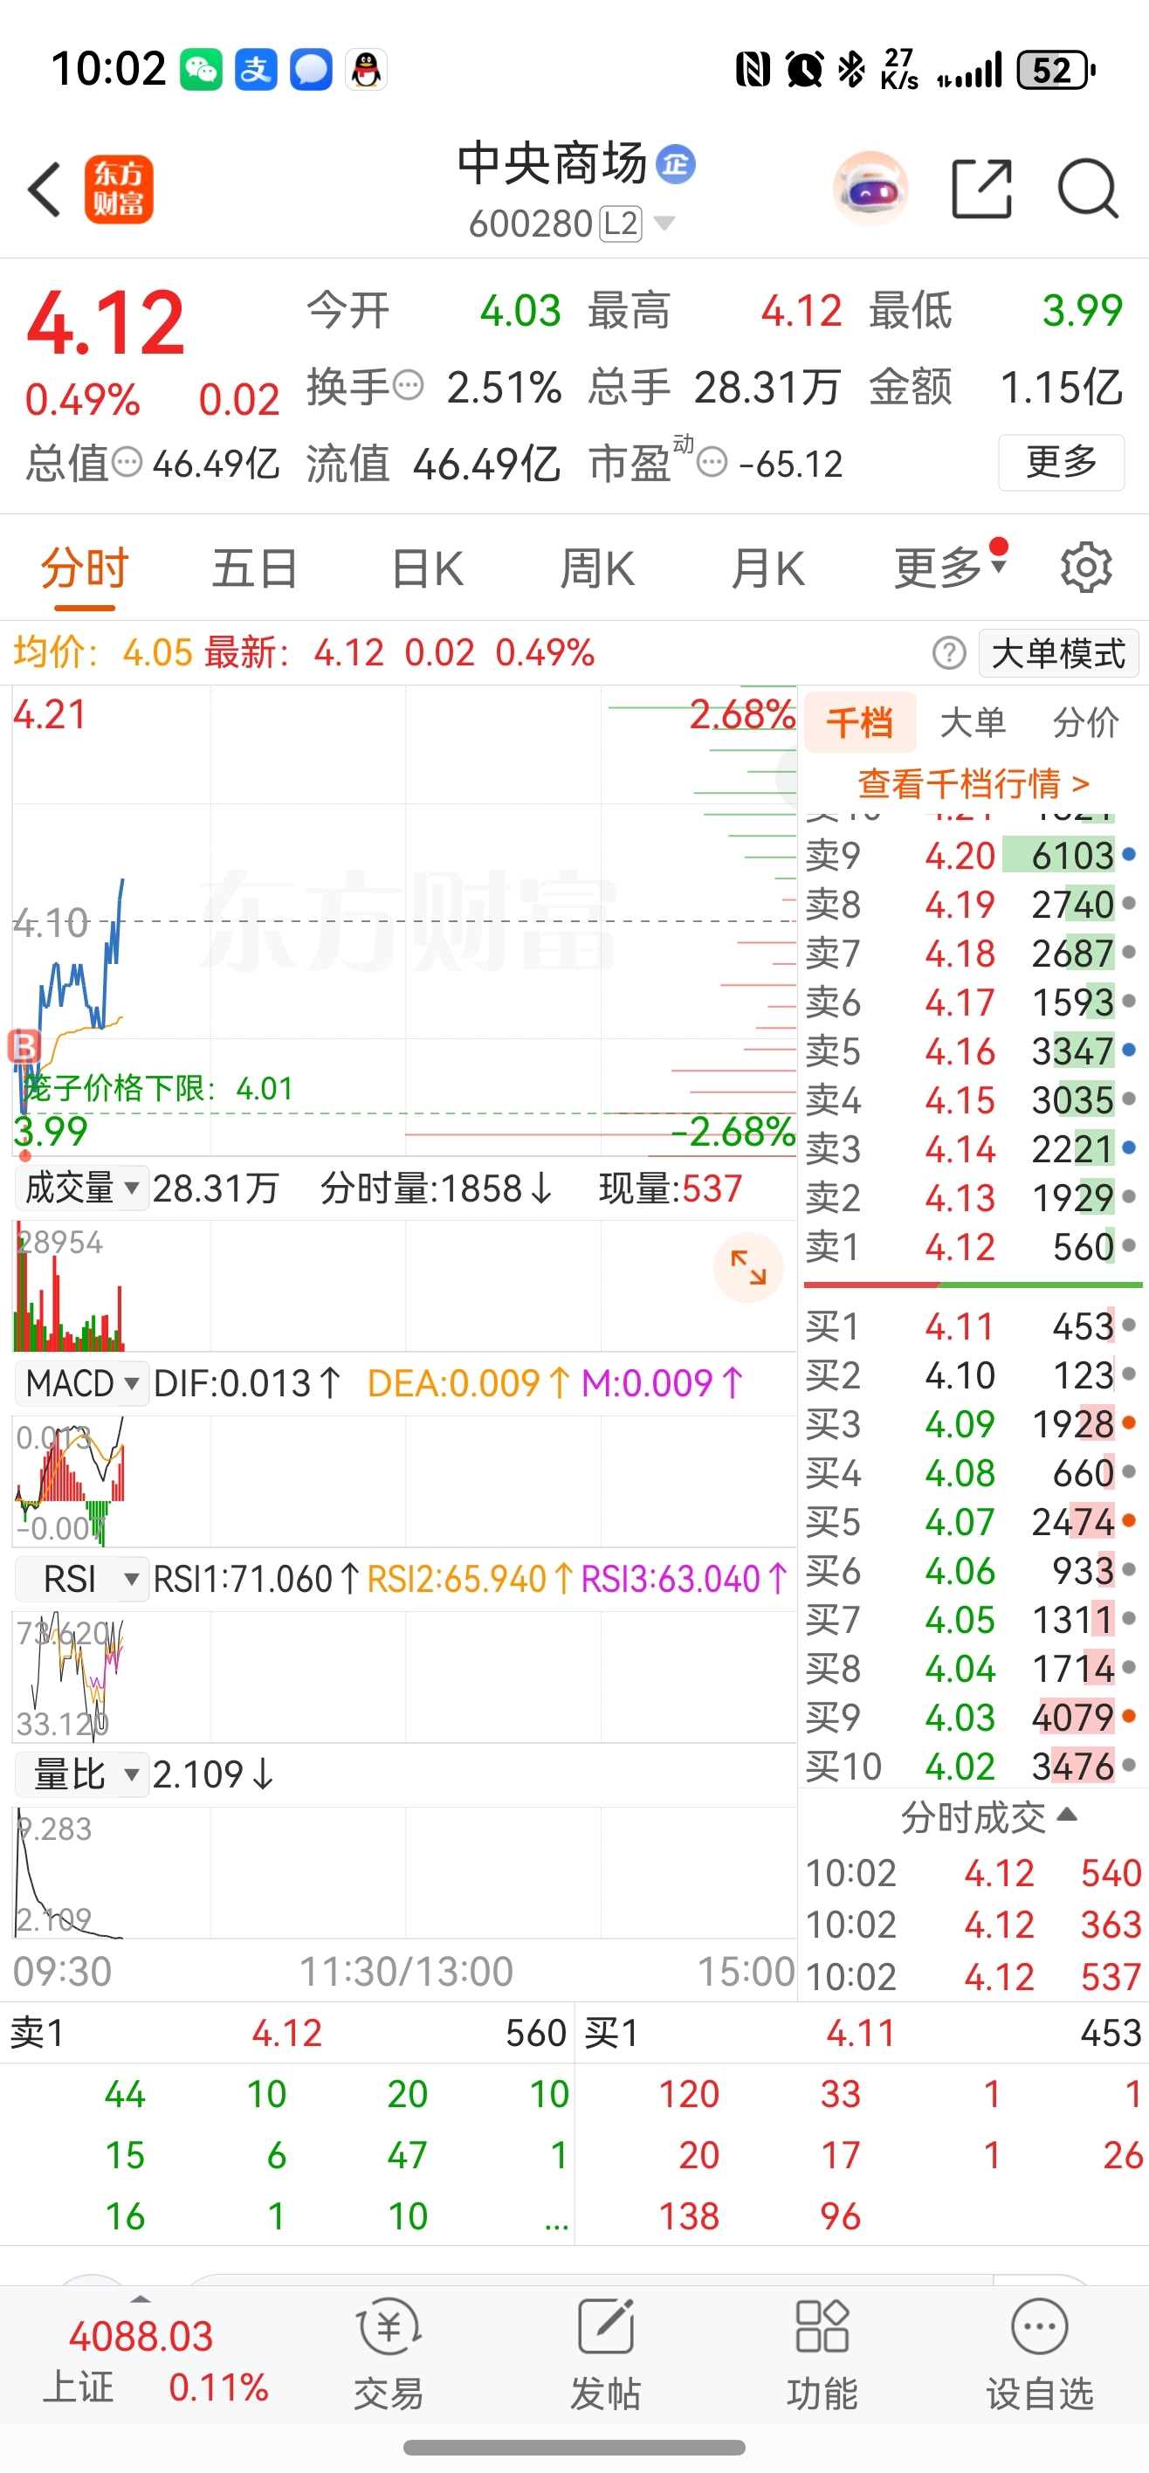Tap 卖1 4.12 summary row
1149x2473 pixels.
click(x=287, y=2032)
